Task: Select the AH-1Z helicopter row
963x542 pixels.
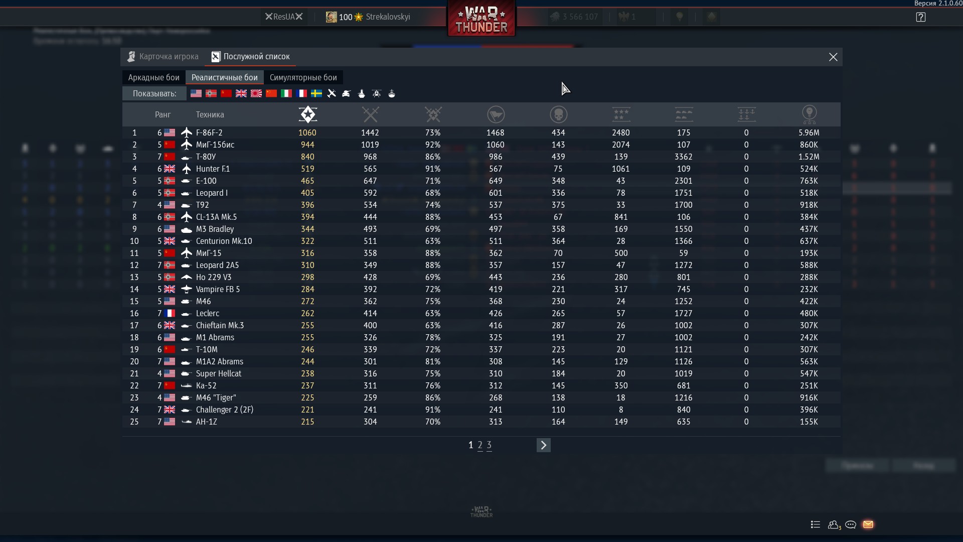Action: (481, 422)
